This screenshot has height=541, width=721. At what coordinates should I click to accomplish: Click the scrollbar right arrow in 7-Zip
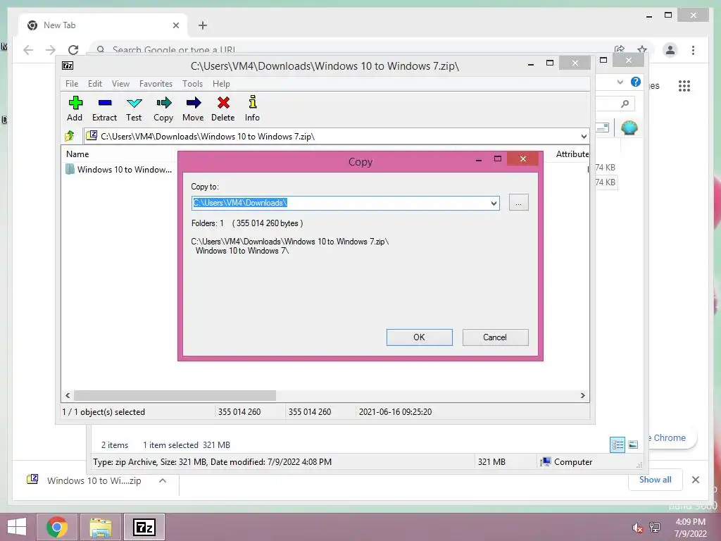[582, 396]
